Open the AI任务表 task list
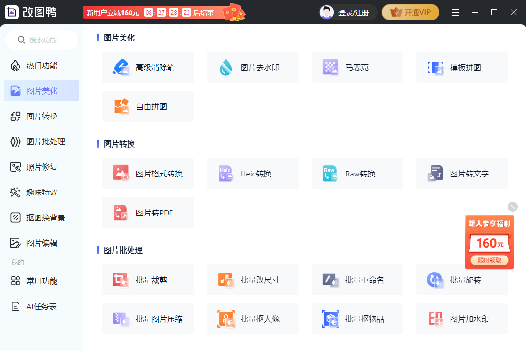The height and width of the screenshot is (351, 526). point(41,306)
